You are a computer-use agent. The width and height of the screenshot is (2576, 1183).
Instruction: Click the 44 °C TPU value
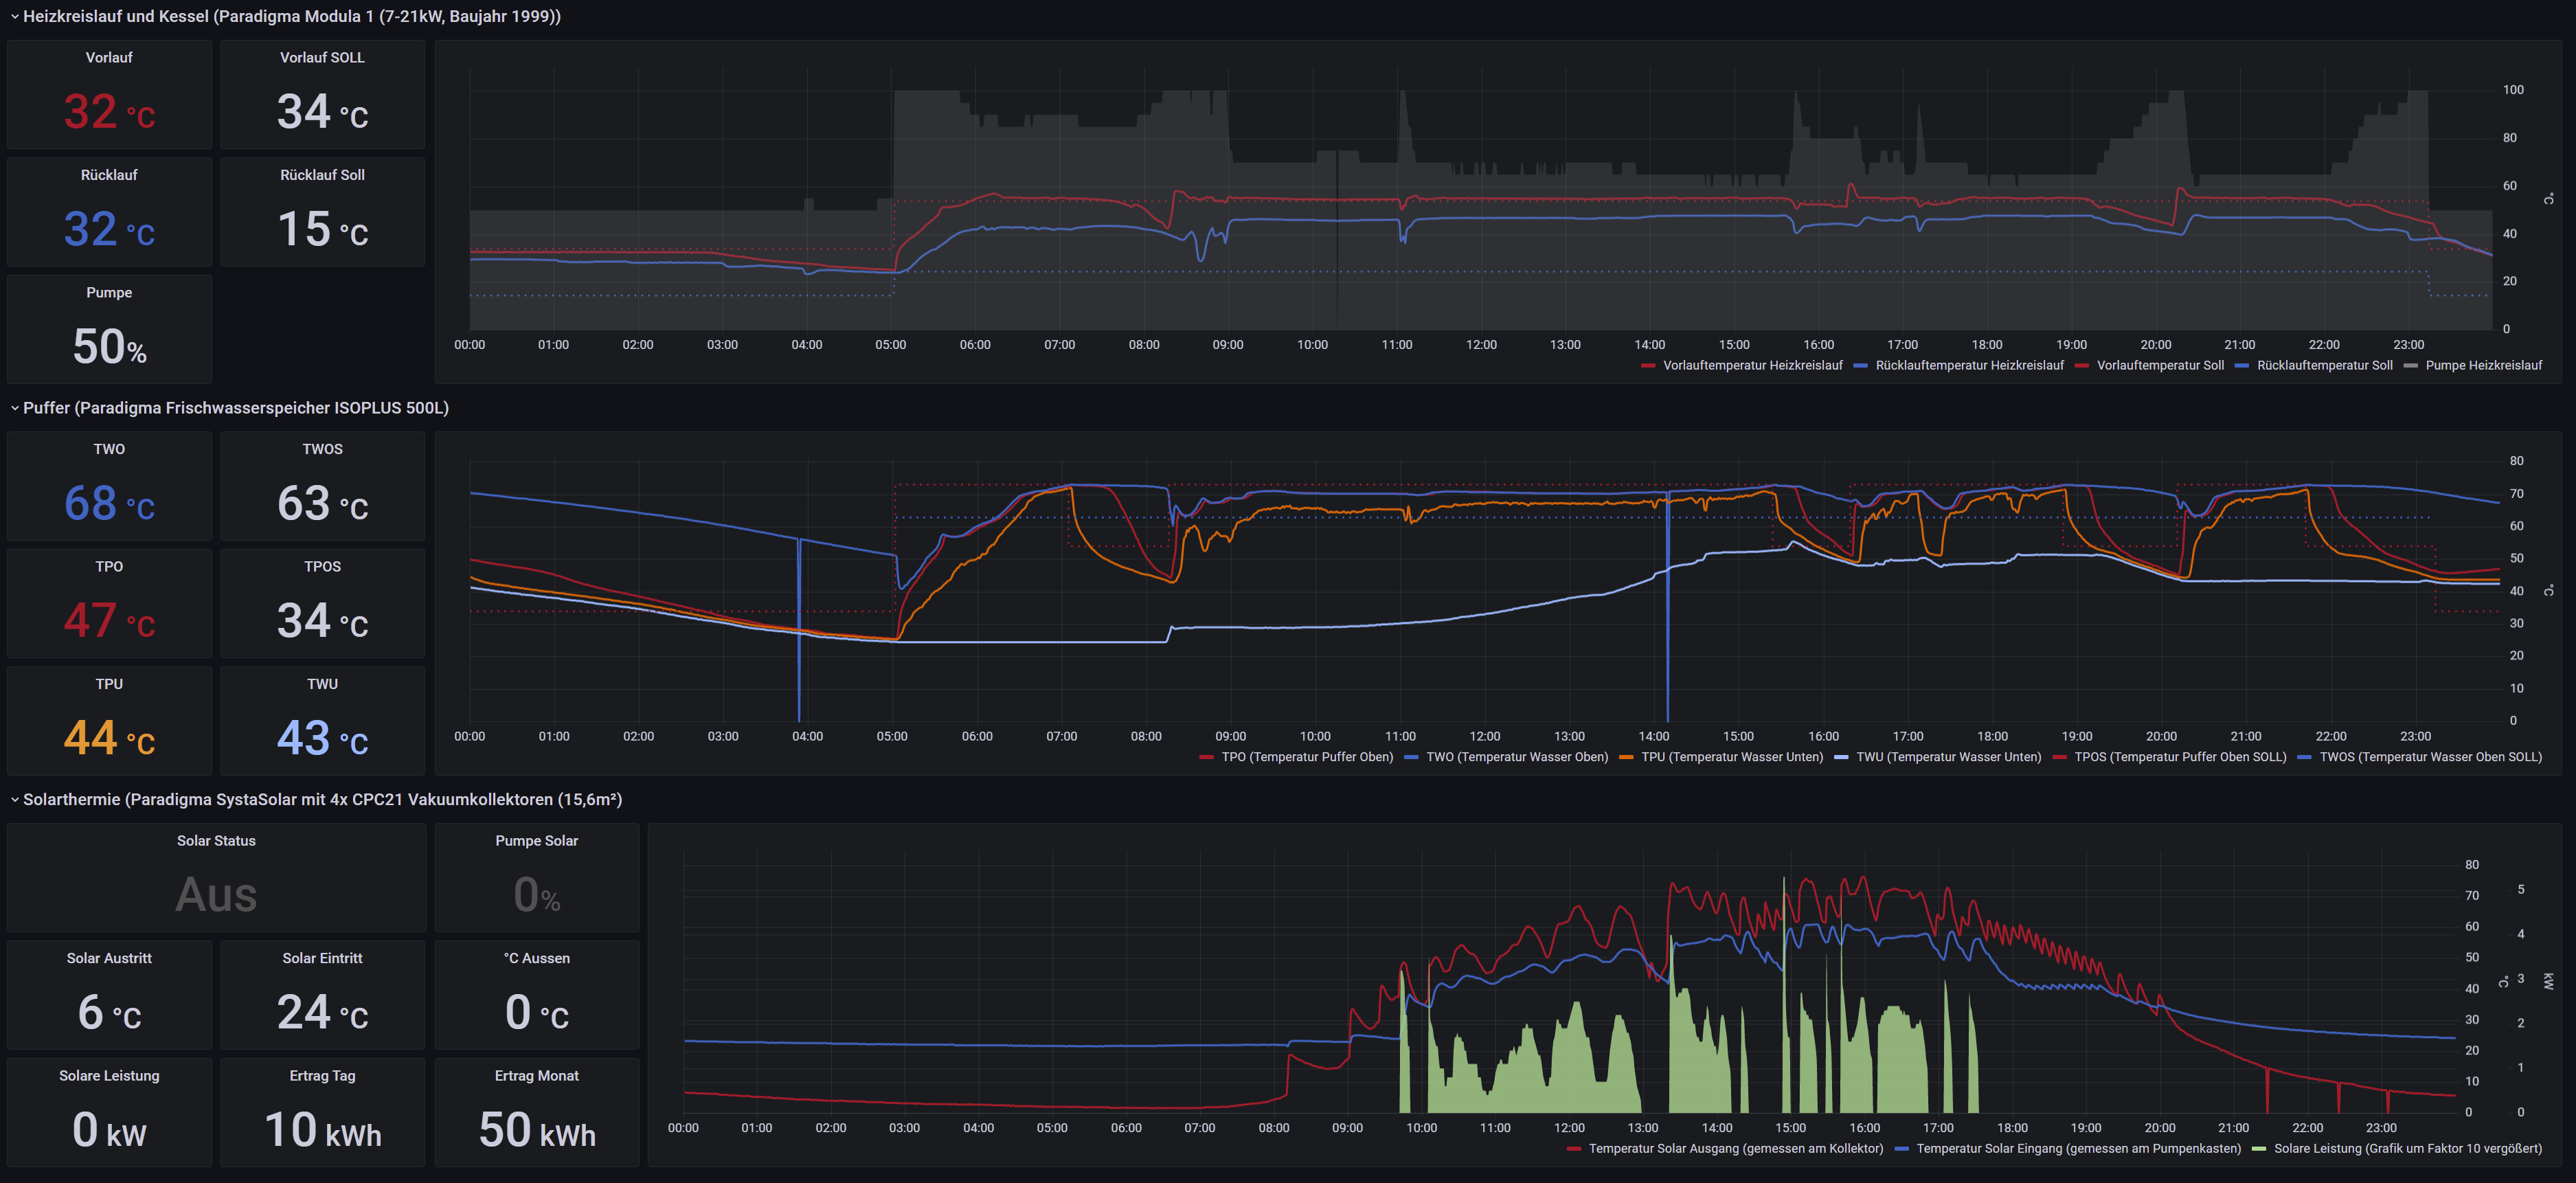(x=109, y=738)
